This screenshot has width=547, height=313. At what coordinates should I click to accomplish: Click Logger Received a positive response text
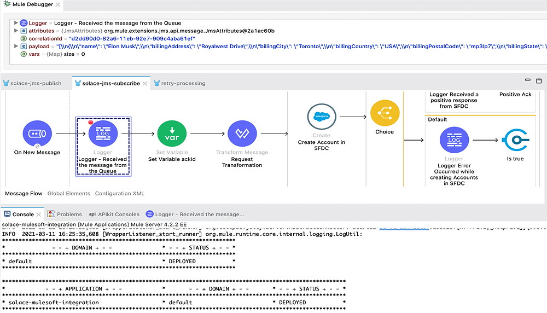454,100
